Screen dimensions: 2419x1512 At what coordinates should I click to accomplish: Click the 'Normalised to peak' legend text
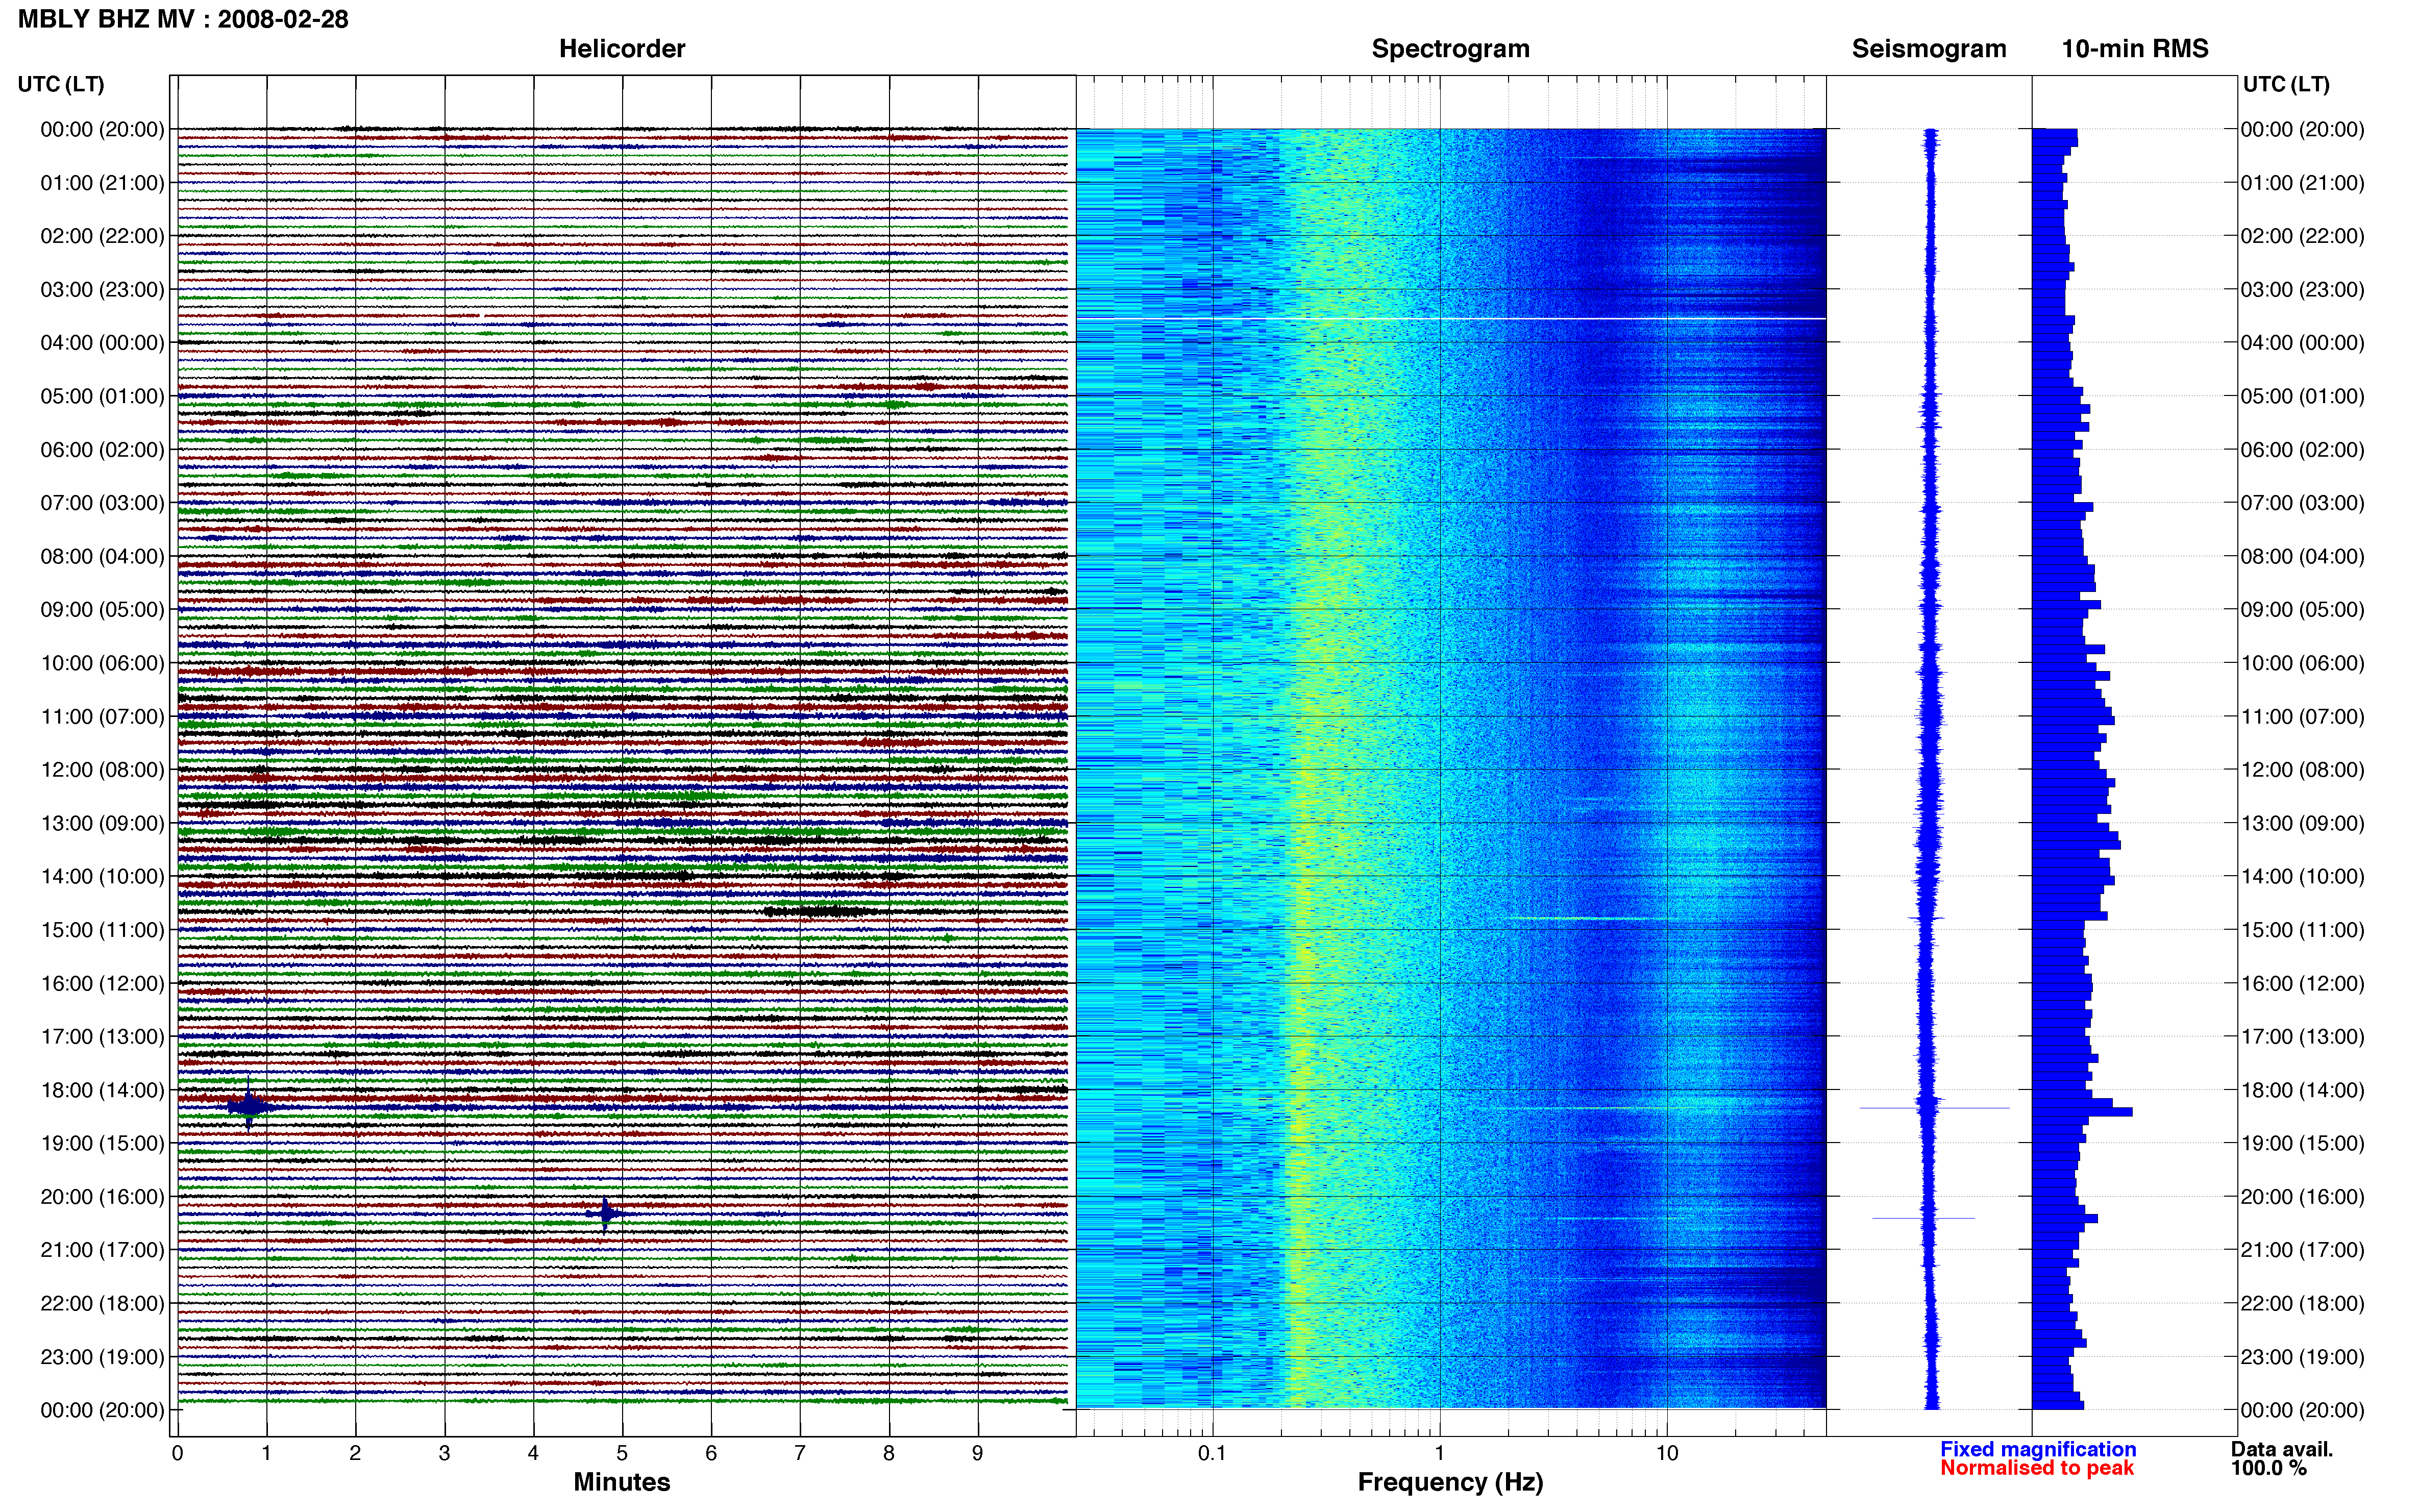(2037, 1468)
